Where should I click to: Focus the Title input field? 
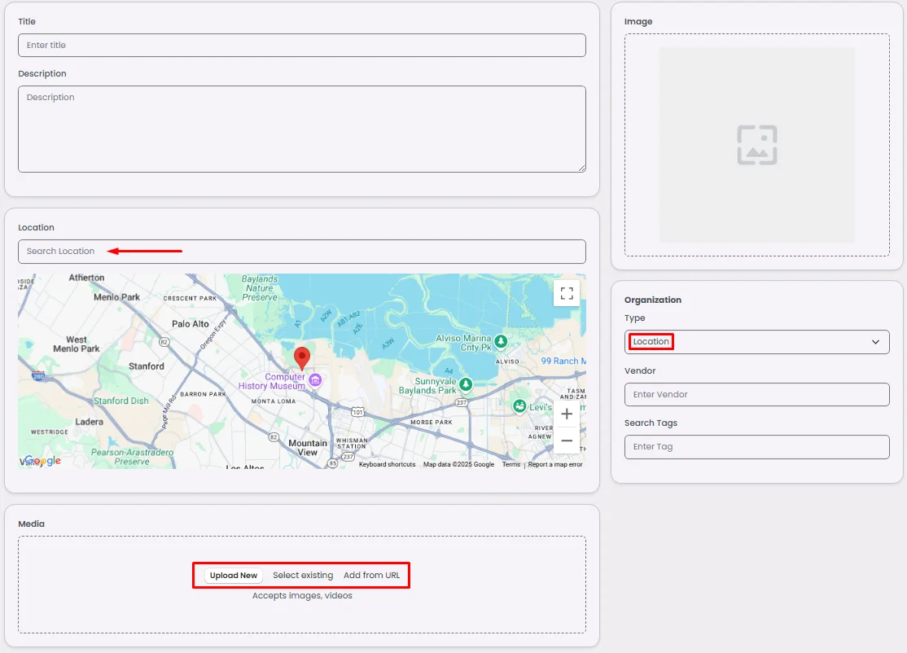(x=301, y=46)
